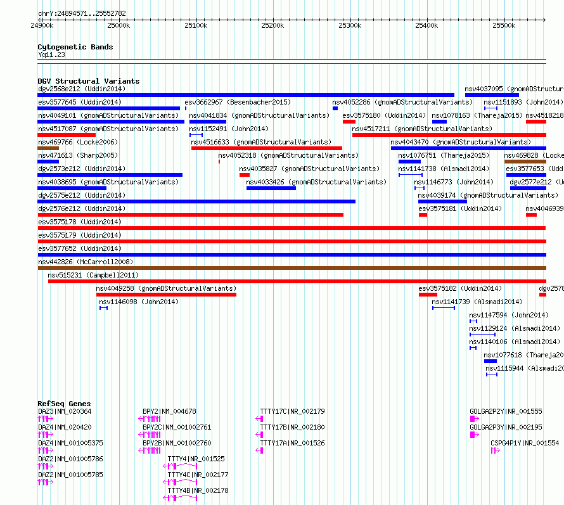Image resolution: width=564 pixels, height=505 pixels.
Task: Click the nsv1146098 (John2014) variant marker
Action: tap(103, 308)
